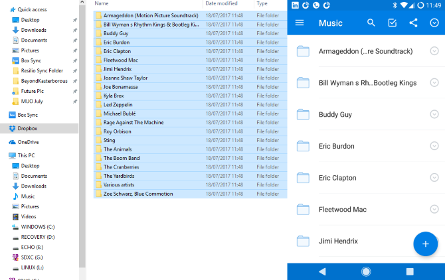
Task: Expand options for the Buddy Guy folder
Action: click(x=434, y=114)
